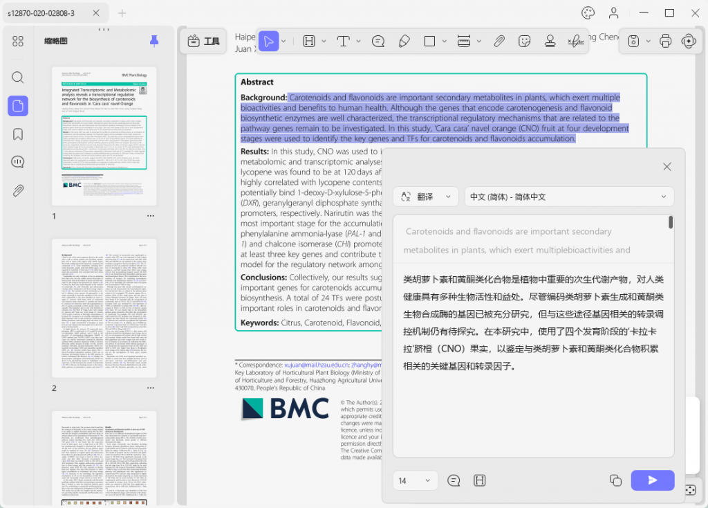Open the sticker tool
Viewport: 708px width, 508px height.
[524, 41]
